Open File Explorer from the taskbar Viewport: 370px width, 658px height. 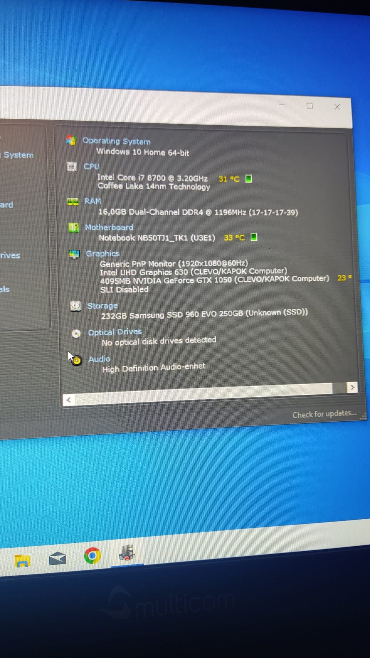pos(22,561)
